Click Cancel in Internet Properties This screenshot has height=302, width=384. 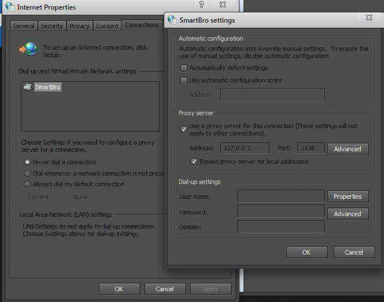pyautogui.click(x=165, y=289)
